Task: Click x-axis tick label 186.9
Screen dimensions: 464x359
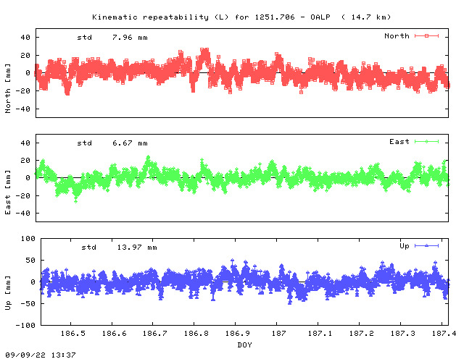Action: click(238, 334)
